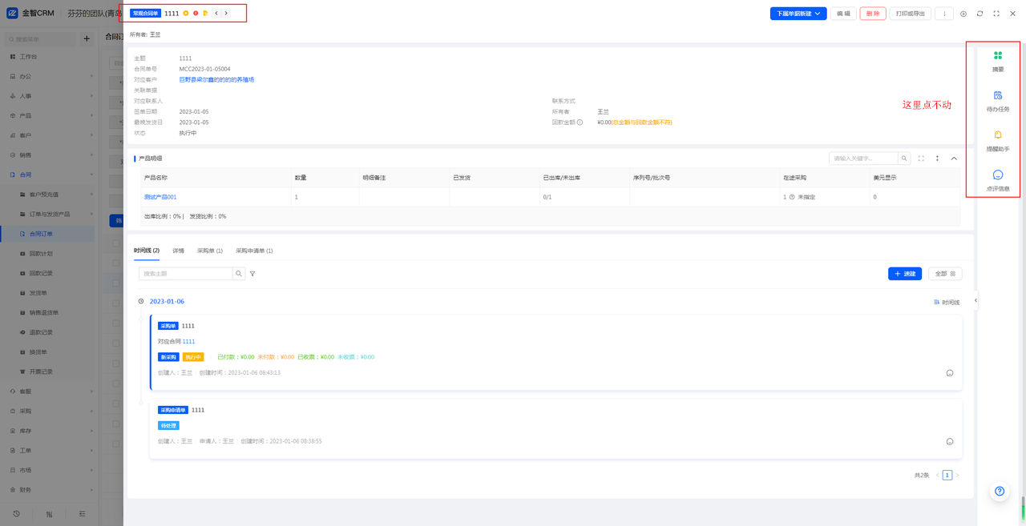
Task: Switch to the 采购单 (1) tab
Action: click(210, 251)
